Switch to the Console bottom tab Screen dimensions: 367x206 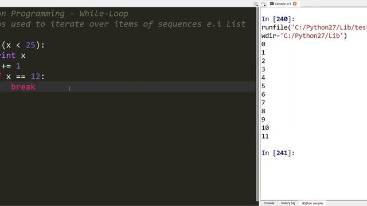click(269, 203)
